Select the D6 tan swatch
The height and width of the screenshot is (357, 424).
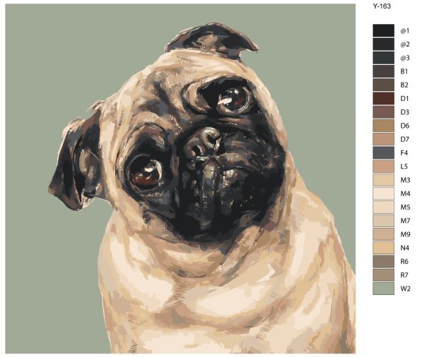(x=383, y=126)
